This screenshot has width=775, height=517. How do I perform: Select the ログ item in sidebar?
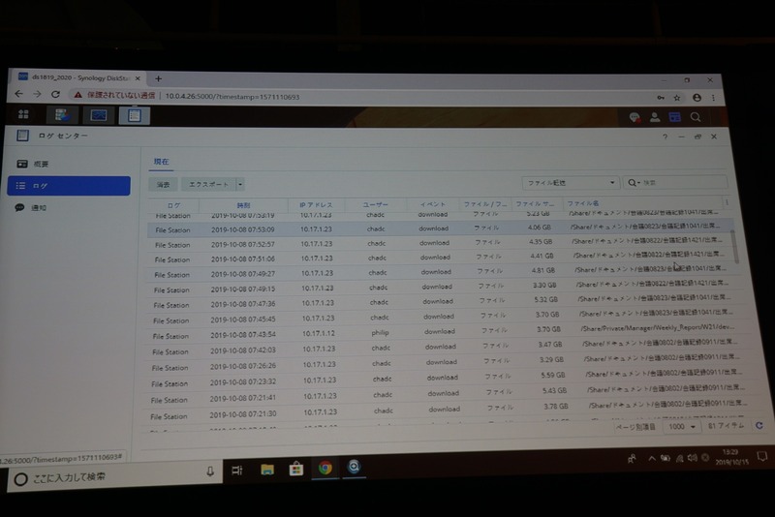(x=69, y=186)
